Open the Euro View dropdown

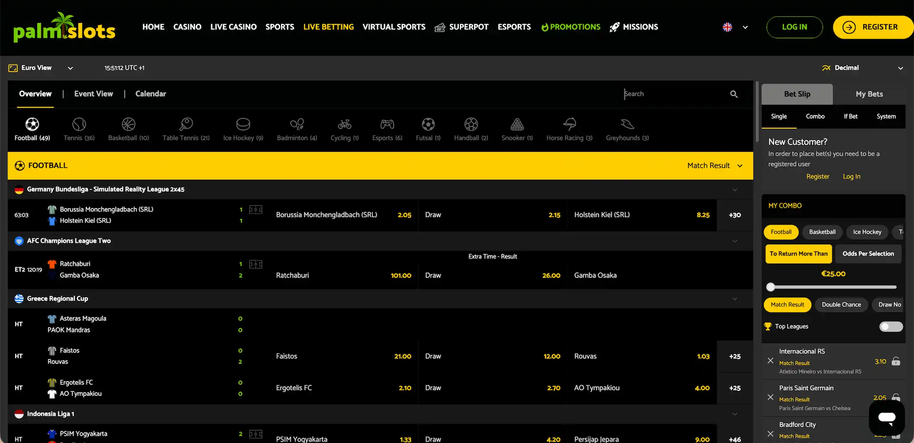tap(41, 68)
